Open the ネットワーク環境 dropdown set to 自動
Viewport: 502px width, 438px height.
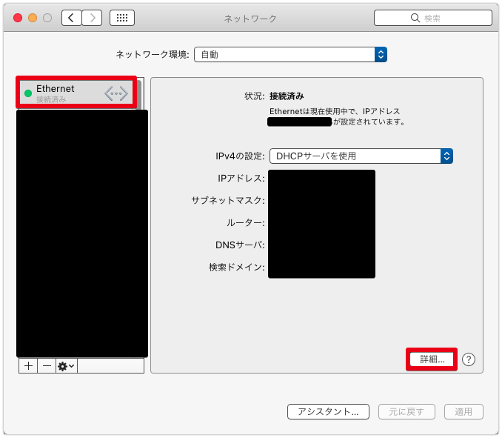coord(290,54)
